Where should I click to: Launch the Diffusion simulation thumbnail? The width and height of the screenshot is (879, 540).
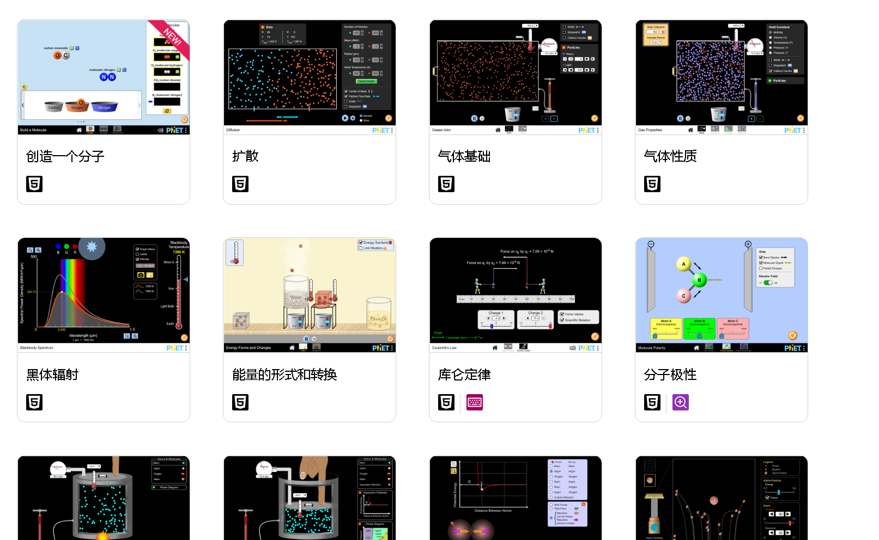(310, 77)
